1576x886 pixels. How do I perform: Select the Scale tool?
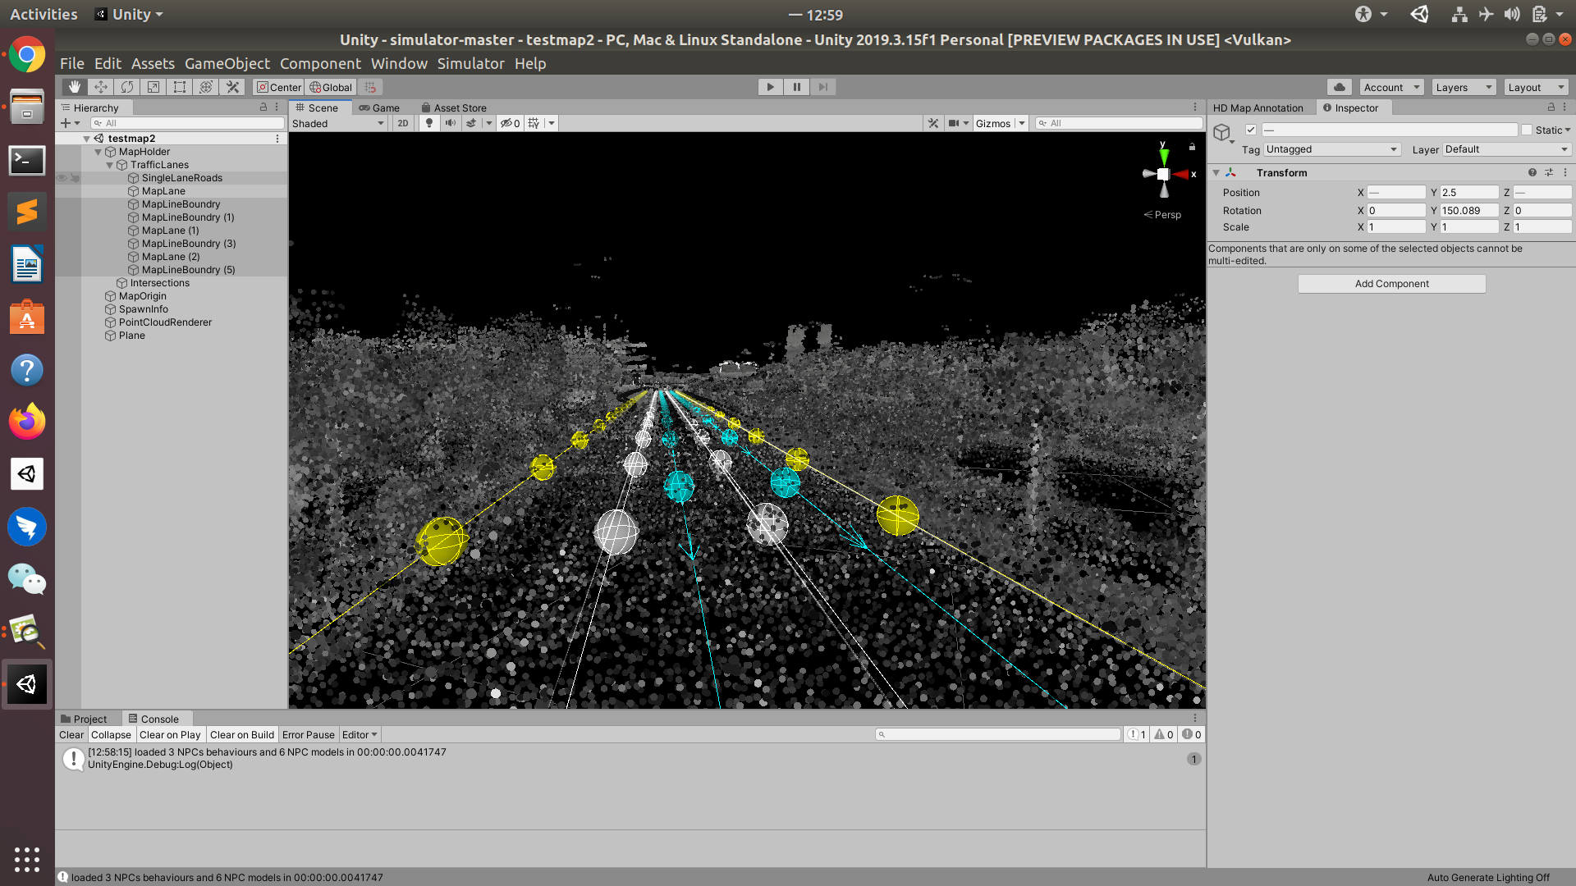153,87
